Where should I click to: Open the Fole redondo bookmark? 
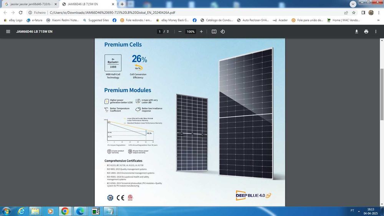(x=136, y=20)
